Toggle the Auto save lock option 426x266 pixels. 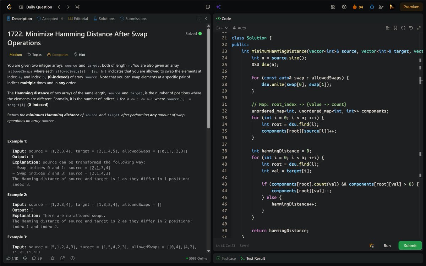pos(240,28)
